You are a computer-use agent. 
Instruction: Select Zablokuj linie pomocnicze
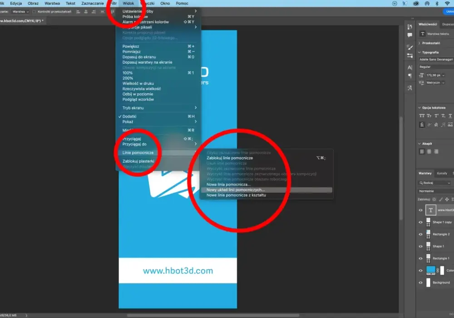pos(266,158)
